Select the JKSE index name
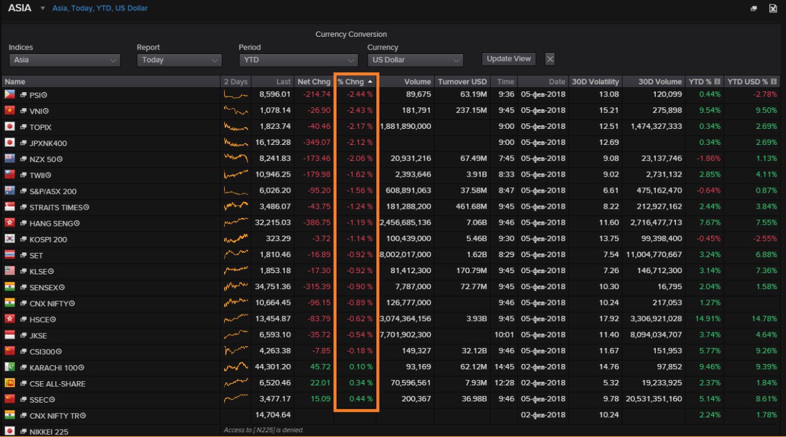786x437 pixels. point(38,336)
